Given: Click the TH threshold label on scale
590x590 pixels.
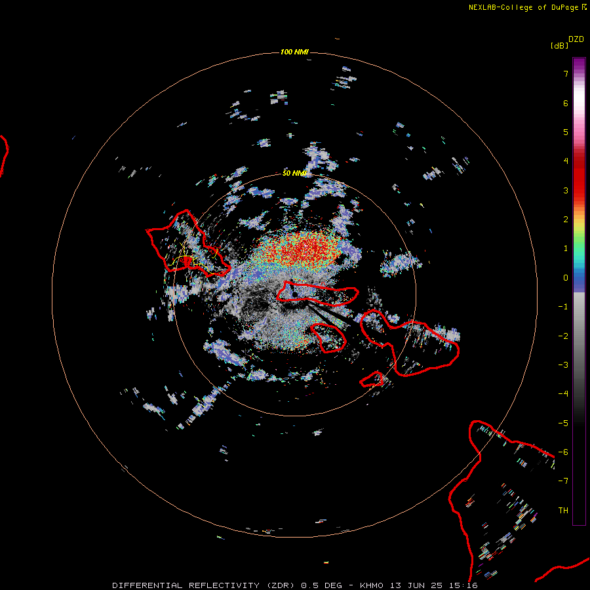Looking at the screenshot, I should [563, 511].
